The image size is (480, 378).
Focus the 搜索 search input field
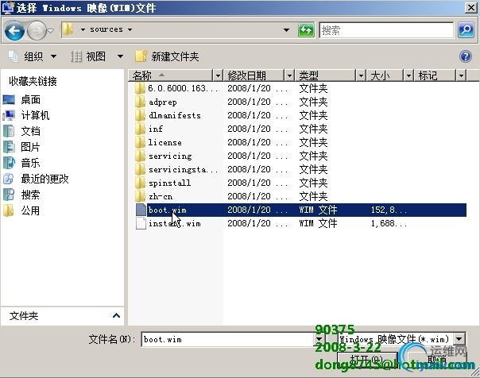pyautogui.click(x=386, y=30)
